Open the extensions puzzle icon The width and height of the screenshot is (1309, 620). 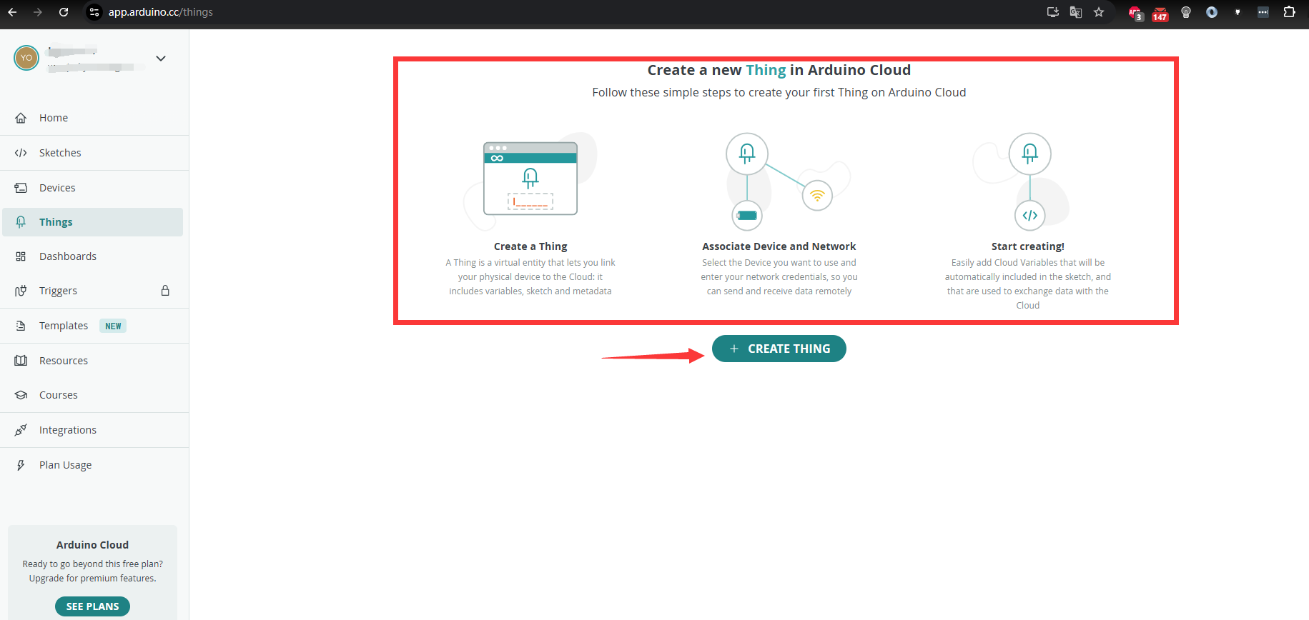click(x=1290, y=12)
